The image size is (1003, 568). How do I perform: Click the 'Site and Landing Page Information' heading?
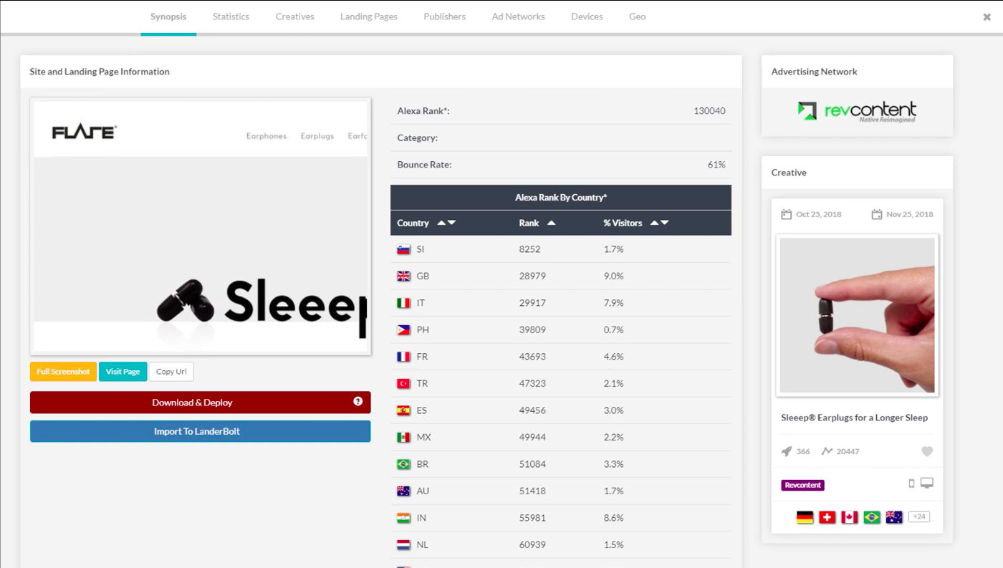click(100, 72)
